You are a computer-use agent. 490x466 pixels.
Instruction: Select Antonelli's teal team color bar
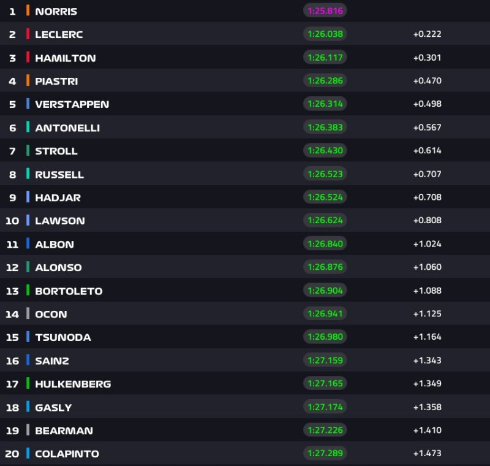[x=28, y=128]
